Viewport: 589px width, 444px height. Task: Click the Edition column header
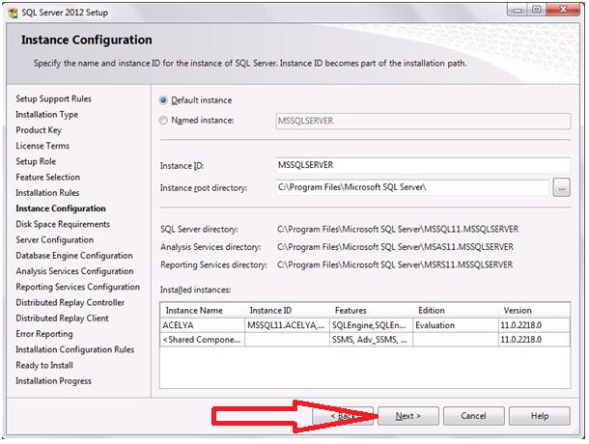456,310
